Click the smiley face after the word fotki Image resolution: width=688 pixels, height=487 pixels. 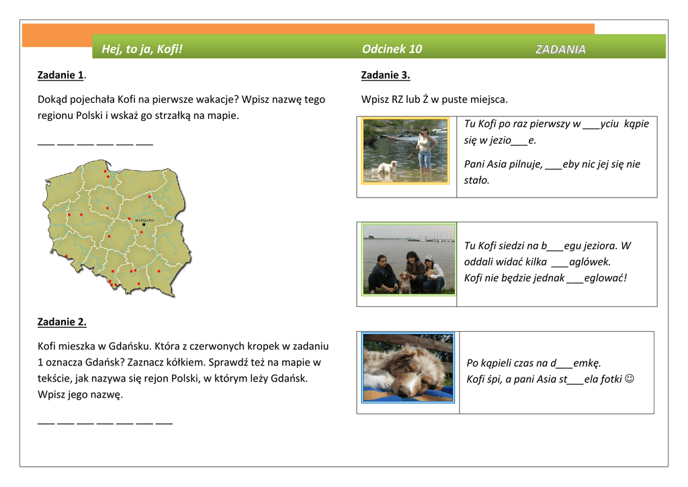[629, 379]
